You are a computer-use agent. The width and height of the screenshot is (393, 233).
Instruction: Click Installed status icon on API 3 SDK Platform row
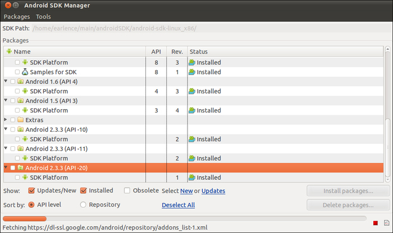pos(192,110)
